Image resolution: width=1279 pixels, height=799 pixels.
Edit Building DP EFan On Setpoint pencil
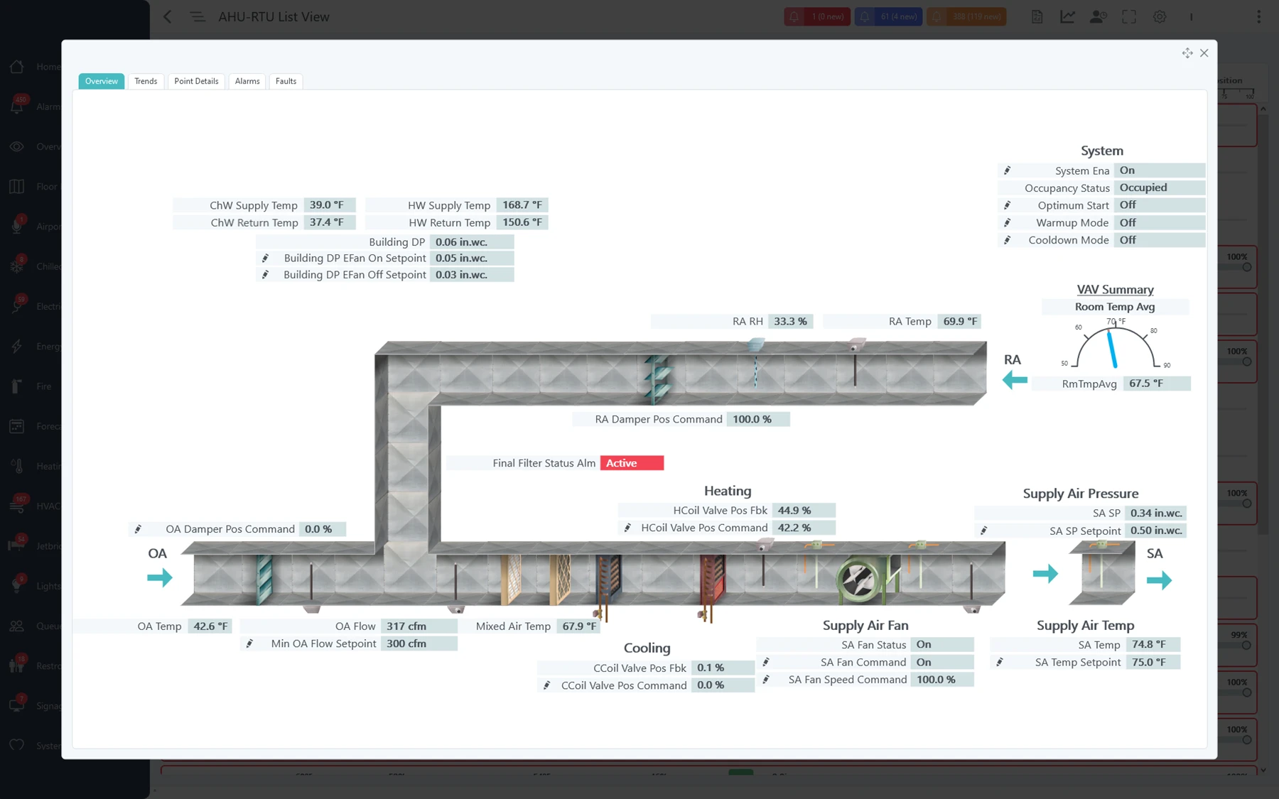(x=265, y=258)
